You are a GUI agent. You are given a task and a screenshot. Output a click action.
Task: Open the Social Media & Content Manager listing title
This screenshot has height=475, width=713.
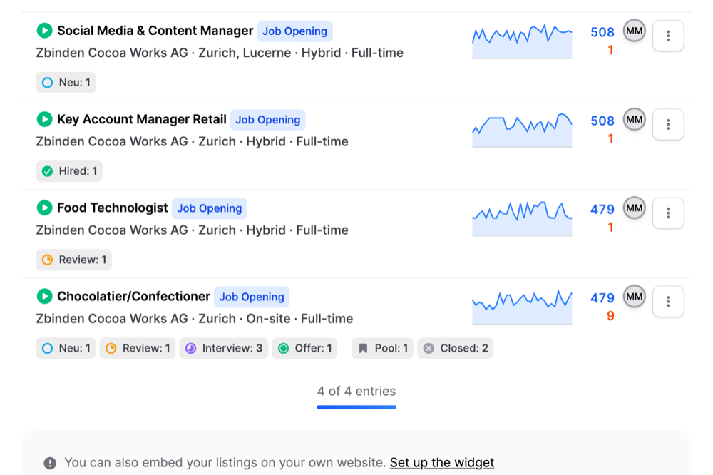(x=155, y=31)
